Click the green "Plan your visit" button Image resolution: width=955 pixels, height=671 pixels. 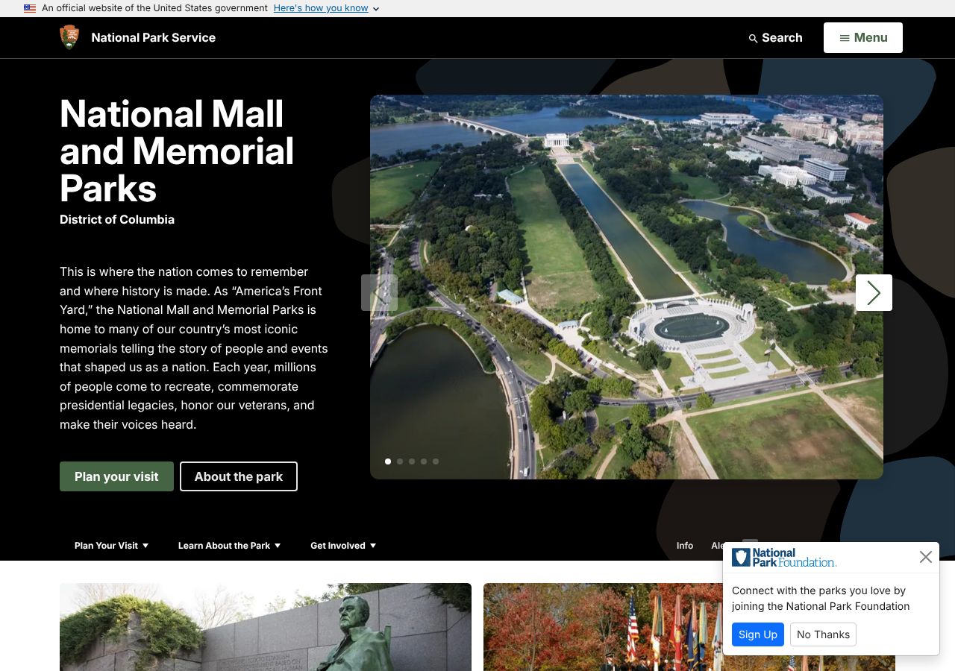pos(116,476)
